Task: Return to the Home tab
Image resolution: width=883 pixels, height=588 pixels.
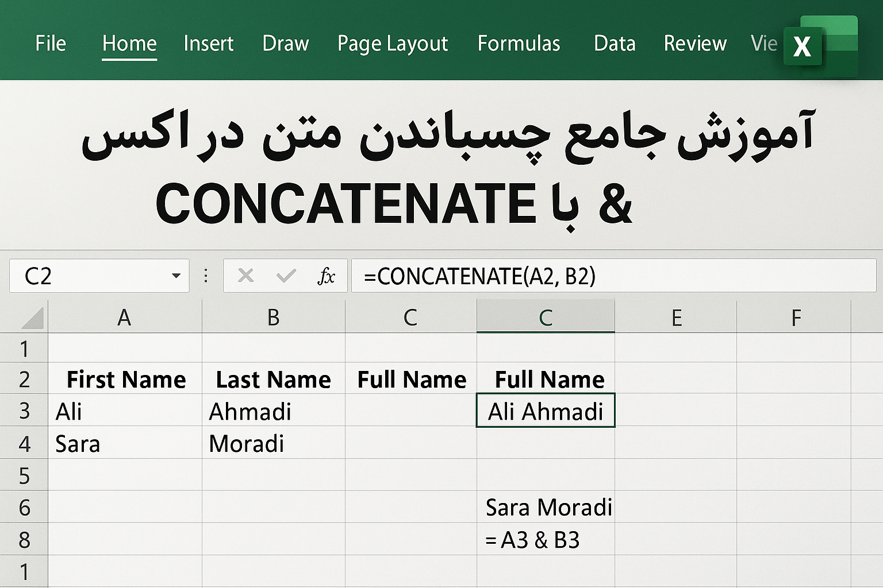Action: point(129,43)
